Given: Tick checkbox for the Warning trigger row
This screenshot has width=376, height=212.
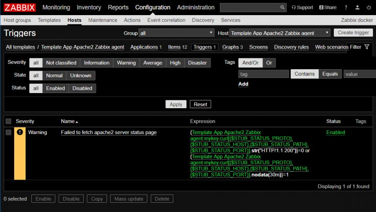Looking at the screenshot, I should [8, 132].
